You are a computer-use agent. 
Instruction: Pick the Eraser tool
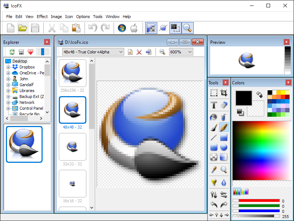point(224,105)
